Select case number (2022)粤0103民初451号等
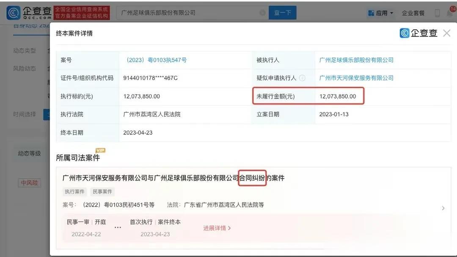Screen dimensions: 457x257 coord(118,205)
